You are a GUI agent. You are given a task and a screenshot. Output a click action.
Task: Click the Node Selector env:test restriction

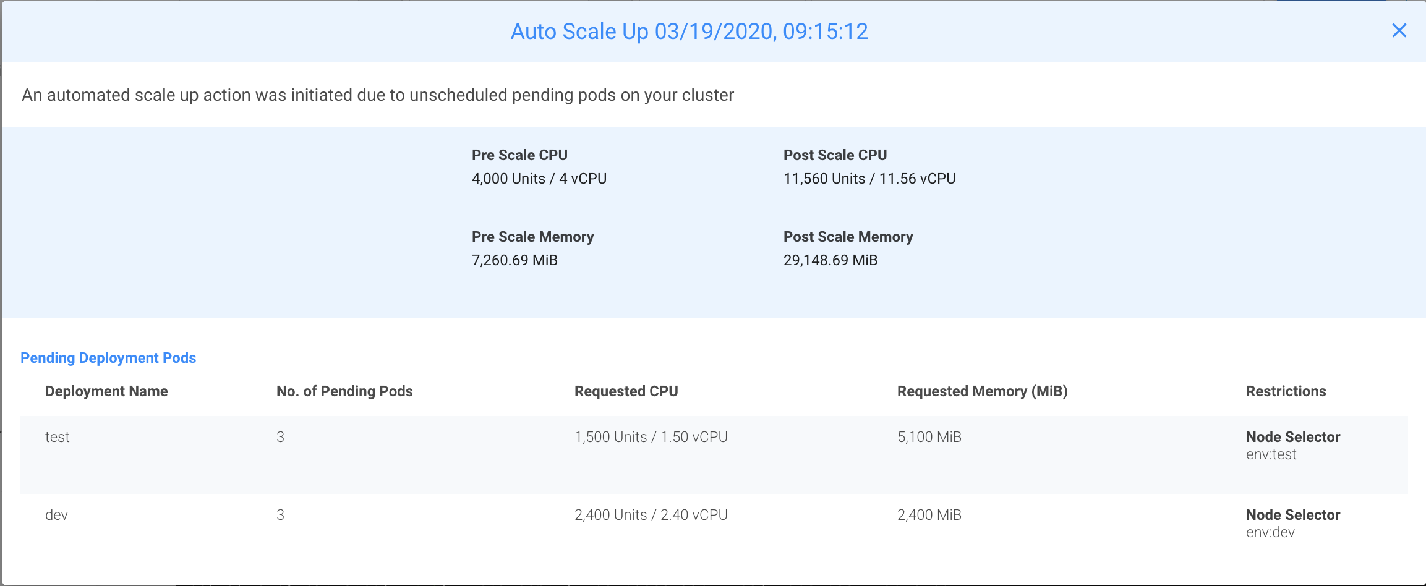[x=1293, y=445]
